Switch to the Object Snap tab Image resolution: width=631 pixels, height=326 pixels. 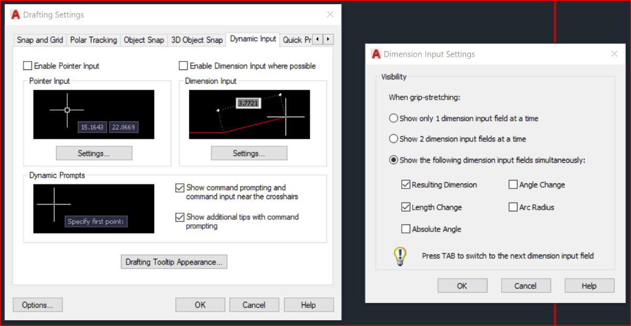pos(144,40)
